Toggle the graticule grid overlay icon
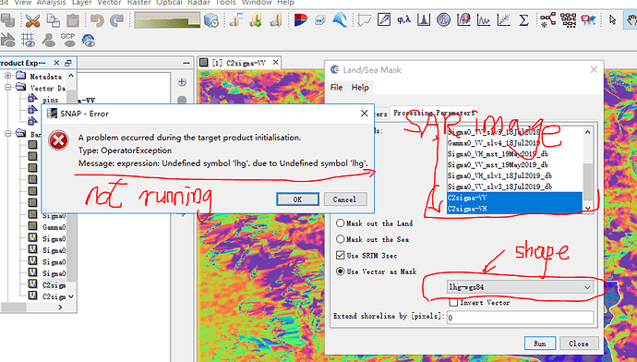This screenshot has height=362, width=637. click(28, 40)
